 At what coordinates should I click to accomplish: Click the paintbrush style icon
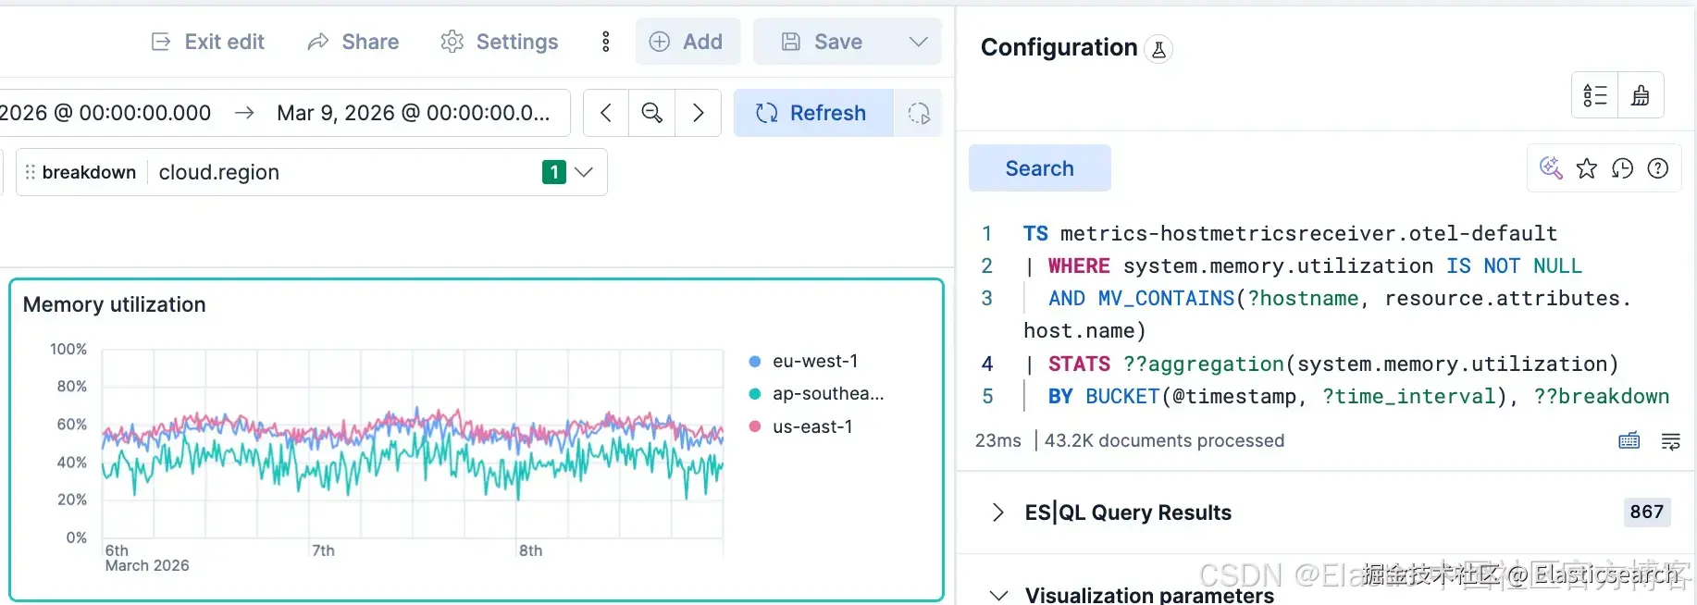pos(1641,95)
